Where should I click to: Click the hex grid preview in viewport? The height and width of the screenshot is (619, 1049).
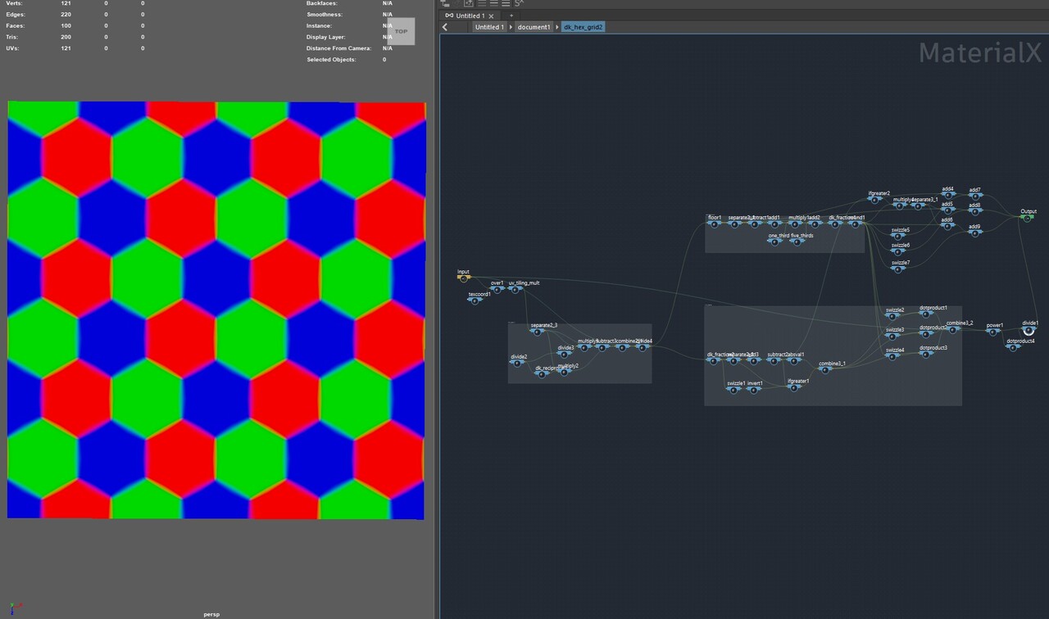point(216,310)
